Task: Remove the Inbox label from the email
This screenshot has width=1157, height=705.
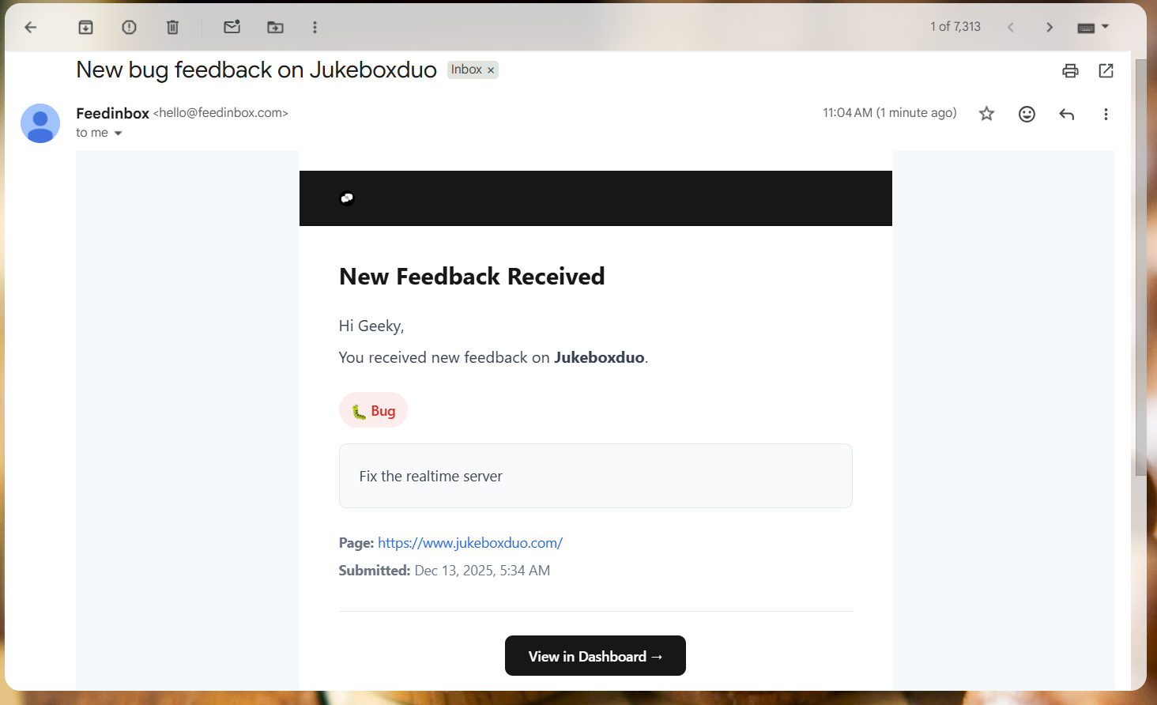Action: 491,70
